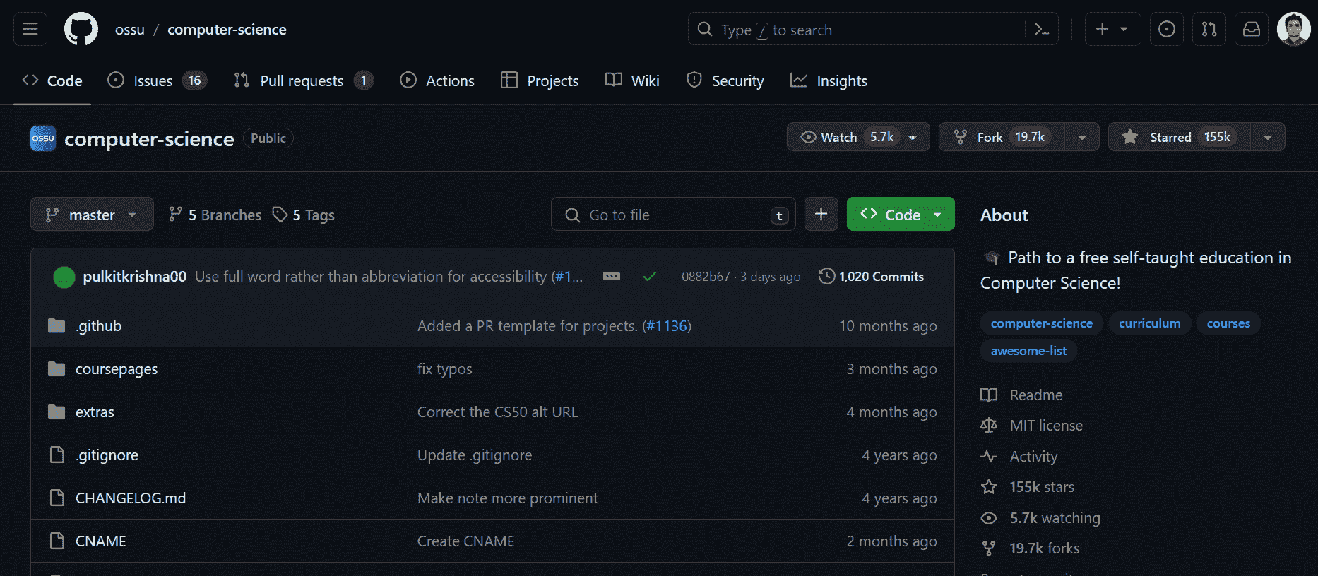Screen dimensions: 1318x576
Task: Open the Wiki tab
Action: [632, 80]
